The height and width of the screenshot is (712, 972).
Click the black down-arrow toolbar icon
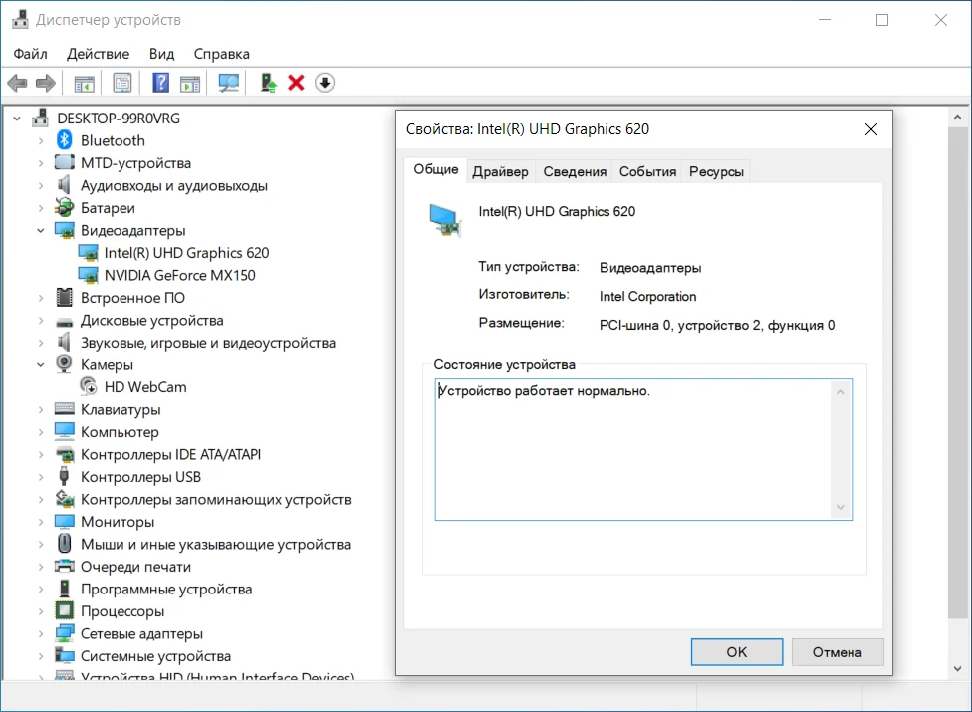(325, 83)
